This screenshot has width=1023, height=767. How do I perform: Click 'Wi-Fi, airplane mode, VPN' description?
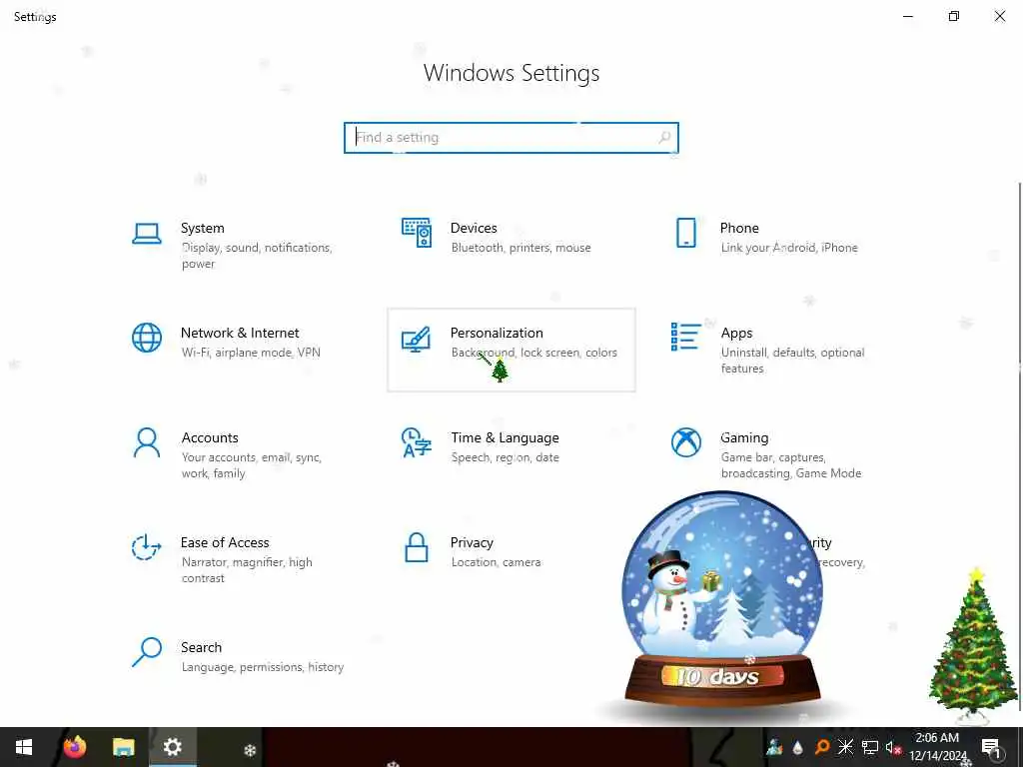(251, 353)
